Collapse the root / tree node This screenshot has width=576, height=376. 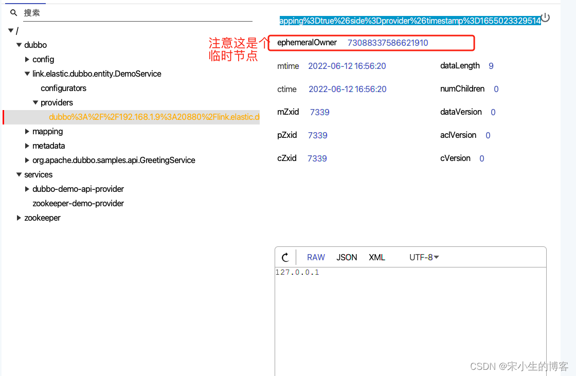[x=11, y=31]
